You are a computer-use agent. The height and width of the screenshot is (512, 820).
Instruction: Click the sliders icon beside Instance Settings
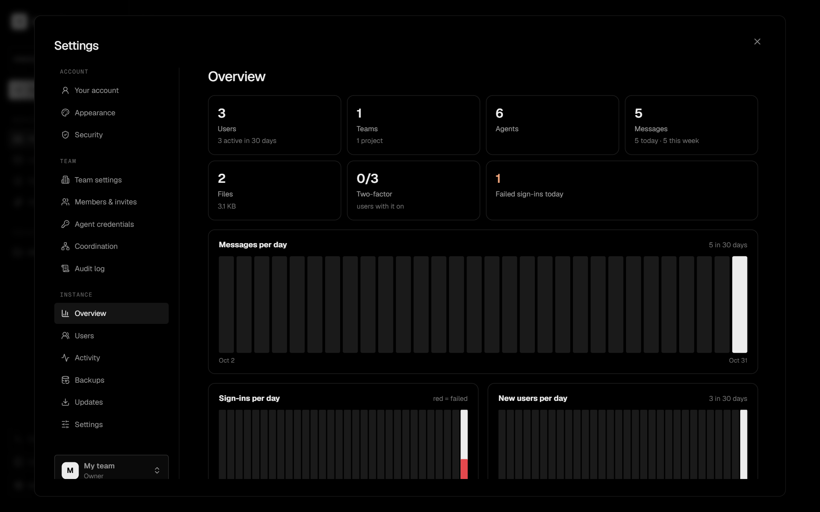[65, 424]
